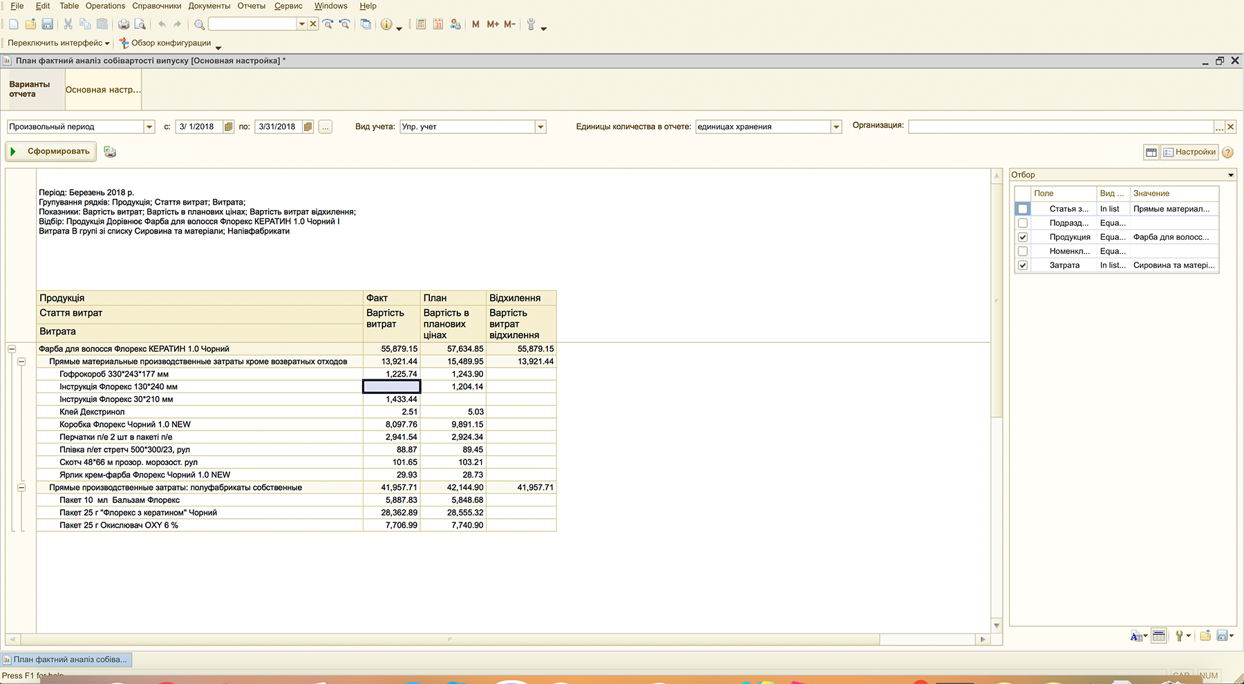Click the Организация input field
Image resolution: width=1244 pixels, height=684 pixels.
(x=1061, y=127)
